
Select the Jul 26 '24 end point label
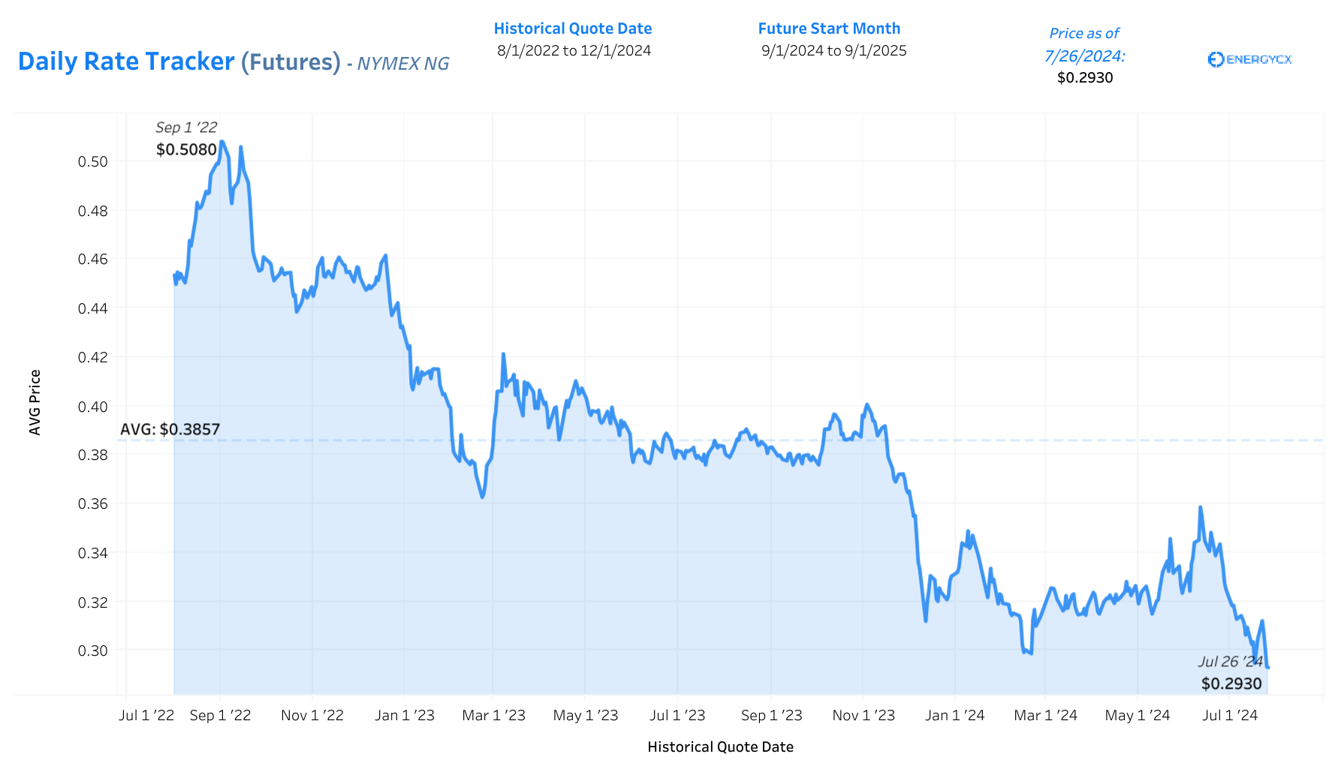click(x=1230, y=662)
